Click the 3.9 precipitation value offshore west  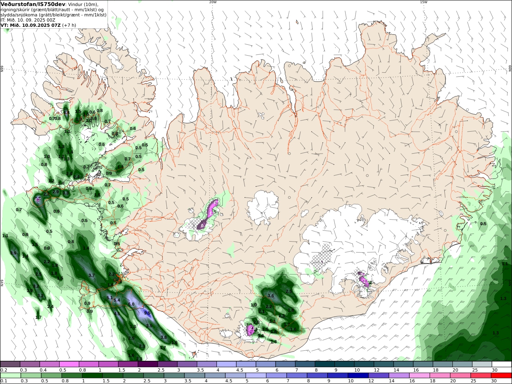point(13,253)
